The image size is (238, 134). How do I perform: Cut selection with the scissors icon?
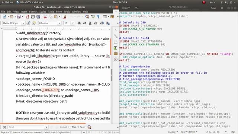pos(45,17)
